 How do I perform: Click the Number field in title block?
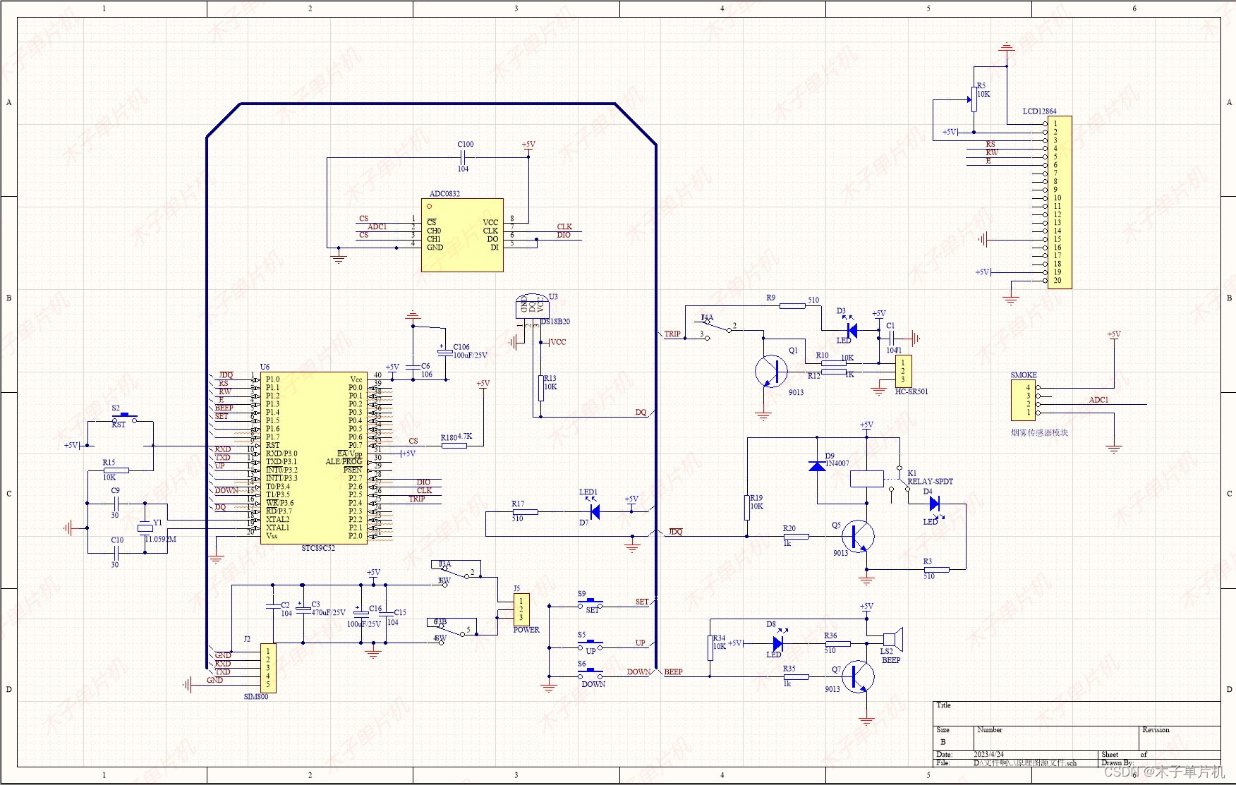pos(1057,738)
